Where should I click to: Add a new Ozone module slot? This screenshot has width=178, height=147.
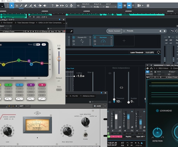[124, 41]
